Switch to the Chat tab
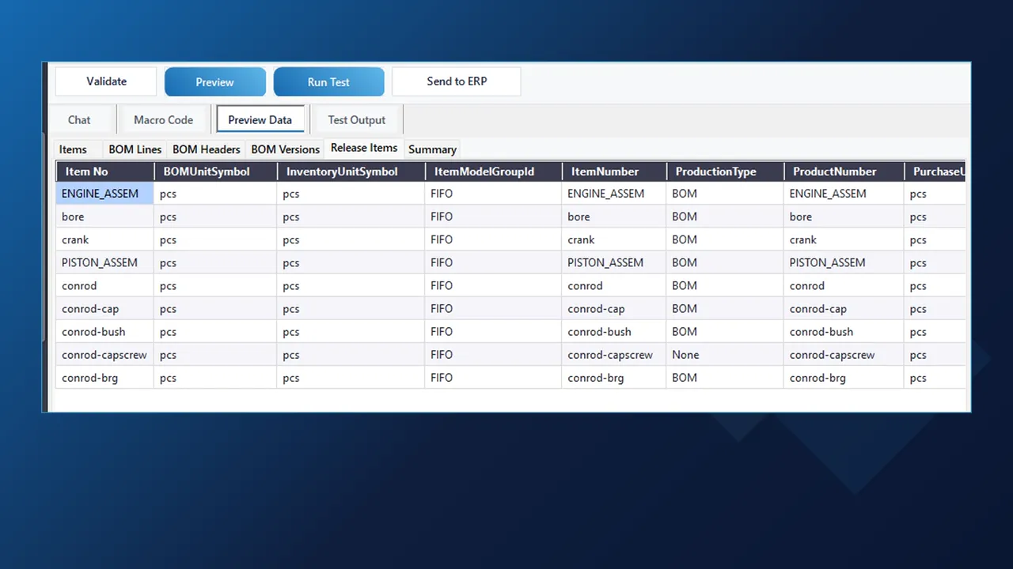1013x569 pixels. [79, 120]
